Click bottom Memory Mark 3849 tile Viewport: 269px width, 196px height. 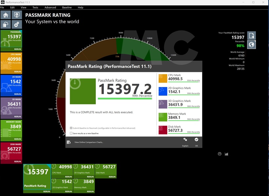click(84, 184)
